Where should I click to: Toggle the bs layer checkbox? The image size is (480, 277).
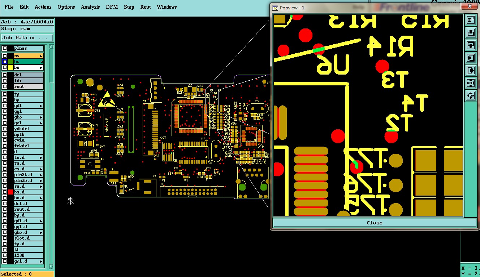(x=5, y=62)
